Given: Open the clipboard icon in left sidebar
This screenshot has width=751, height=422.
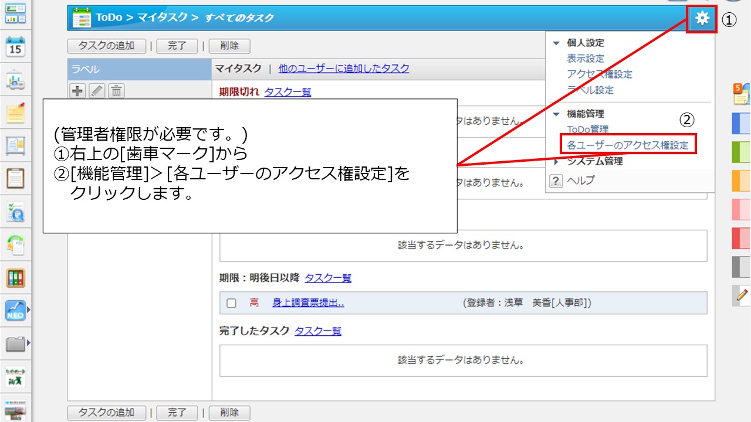Looking at the screenshot, I should [x=15, y=178].
